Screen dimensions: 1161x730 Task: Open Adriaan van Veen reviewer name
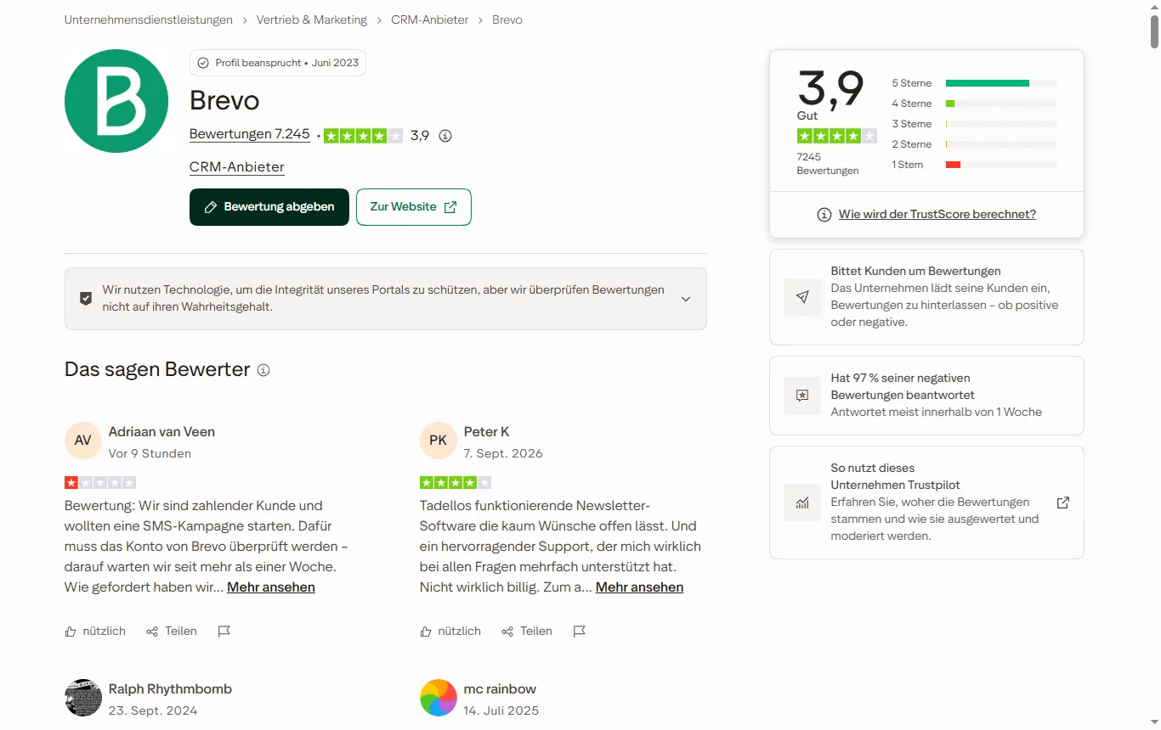pyautogui.click(x=161, y=432)
